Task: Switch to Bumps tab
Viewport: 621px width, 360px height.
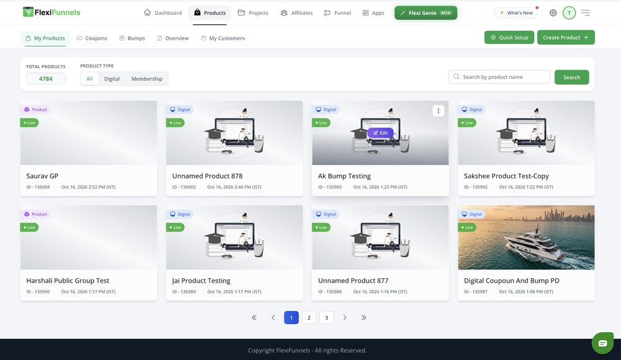Action: pos(132,38)
